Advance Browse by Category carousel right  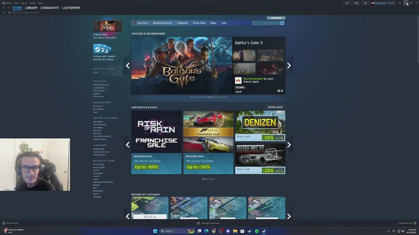tap(289, 216)
